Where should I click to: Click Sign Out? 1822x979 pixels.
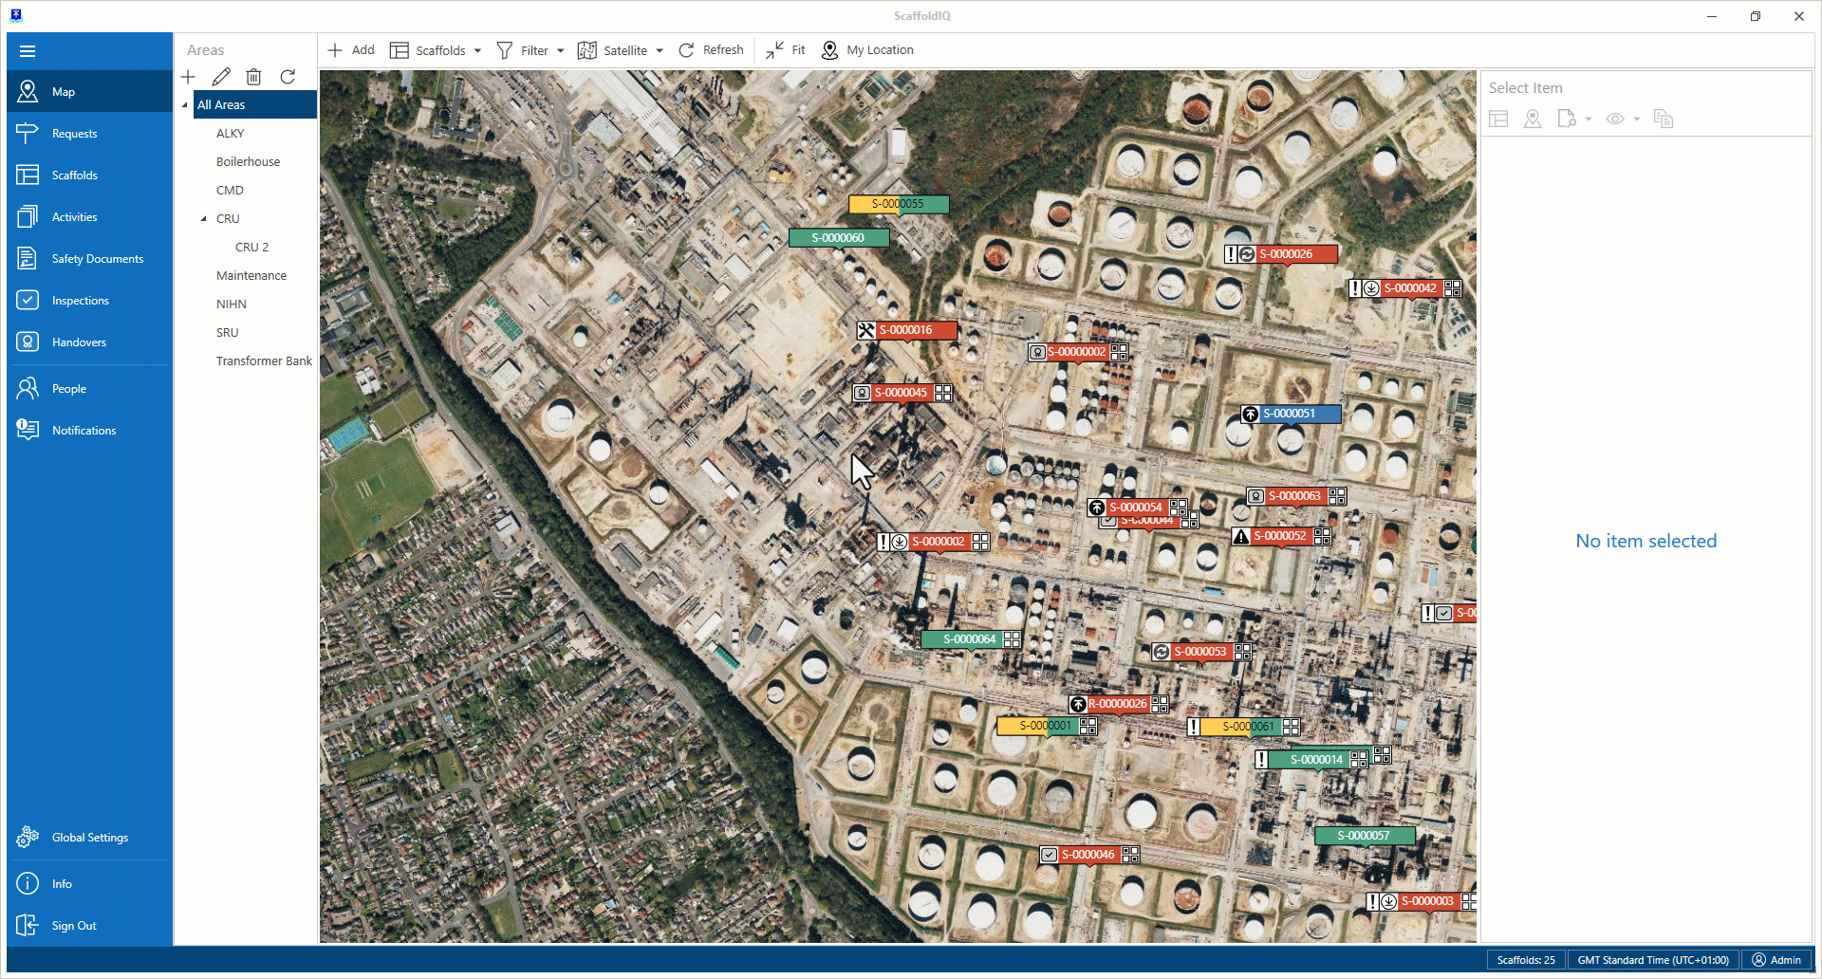click(x=74, y=926)
